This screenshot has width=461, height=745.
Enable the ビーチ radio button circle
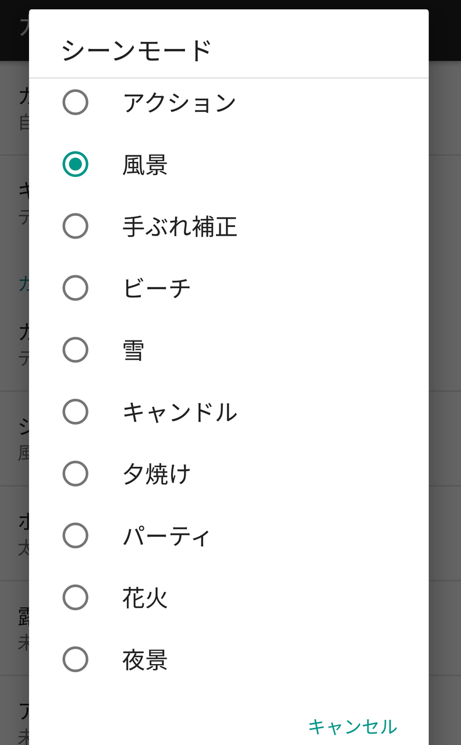pyautogui.click(x=75, y=288)
